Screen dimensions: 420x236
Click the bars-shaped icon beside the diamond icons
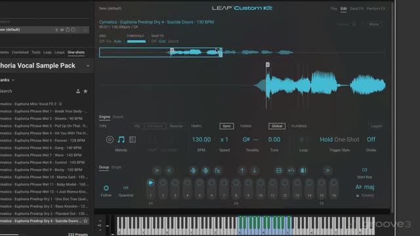click(x=217, y=170)
